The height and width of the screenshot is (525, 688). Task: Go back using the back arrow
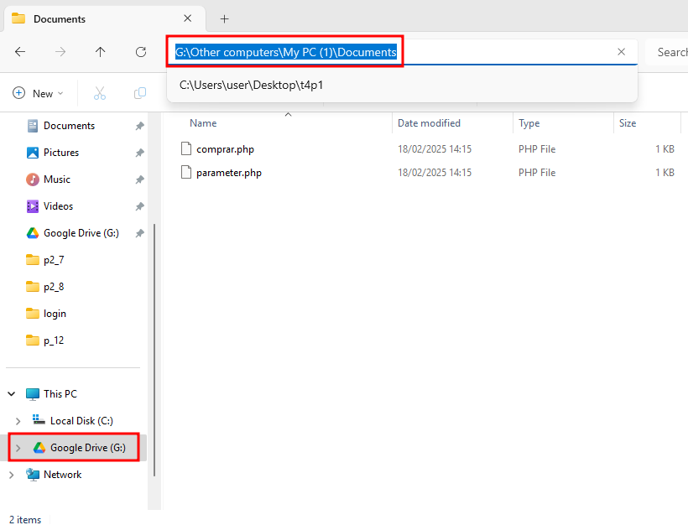pos(20,52)
